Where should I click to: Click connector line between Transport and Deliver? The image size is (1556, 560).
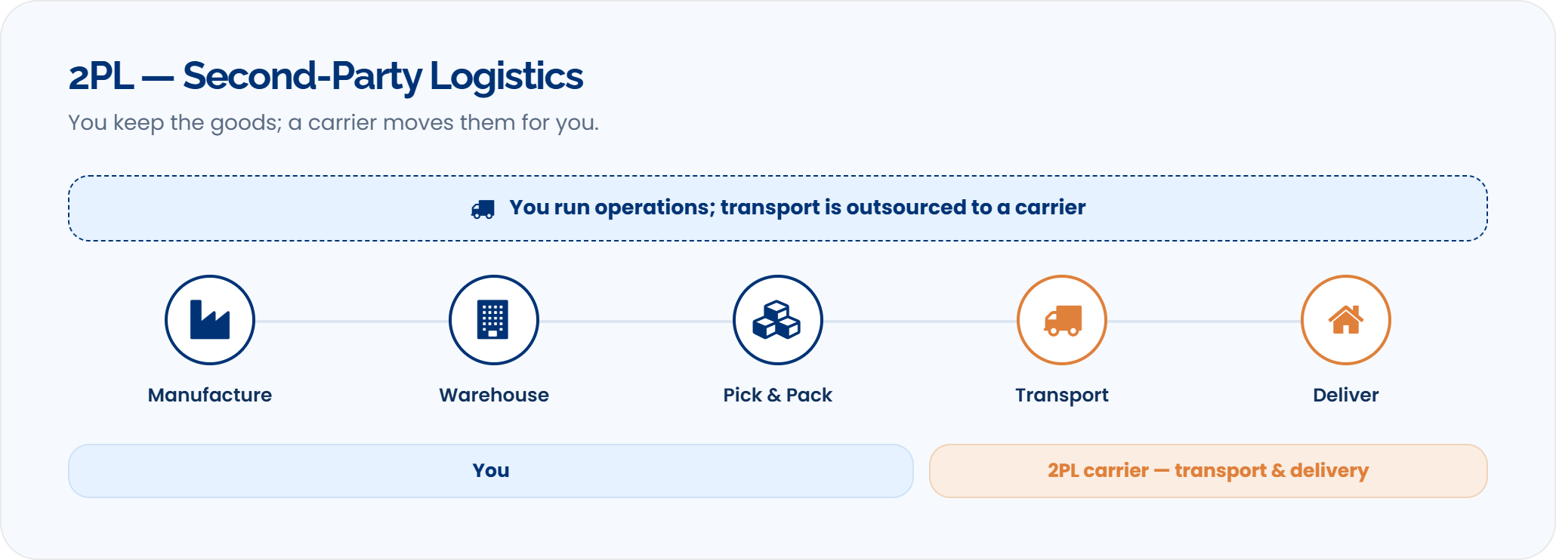pyautogui.click(x=1204, y=322)
